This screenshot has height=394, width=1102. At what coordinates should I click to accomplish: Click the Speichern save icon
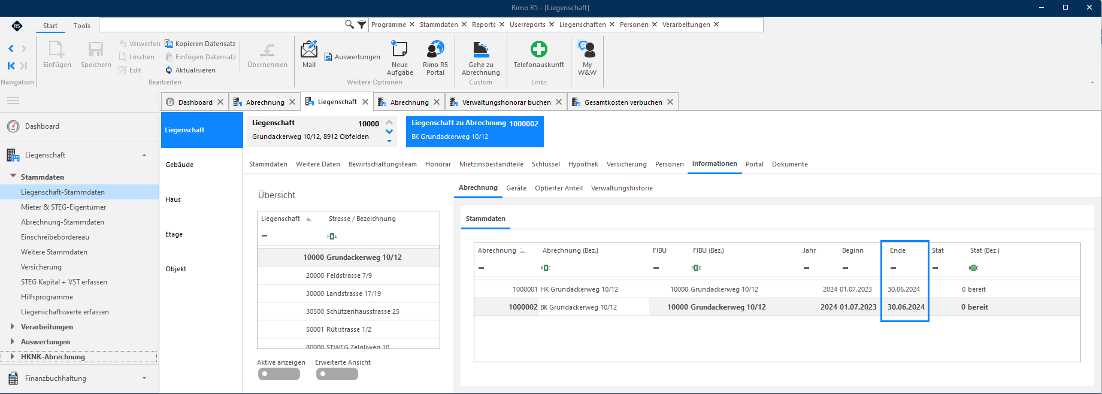click(x=96, y=54)
